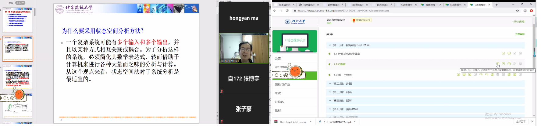Open first discussion icon in 1.3 row
This screenshot has height=129, width=541.
point(481,74)
